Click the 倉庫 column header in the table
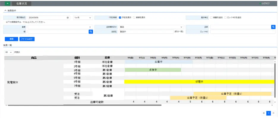 click(x=108, y=58)
